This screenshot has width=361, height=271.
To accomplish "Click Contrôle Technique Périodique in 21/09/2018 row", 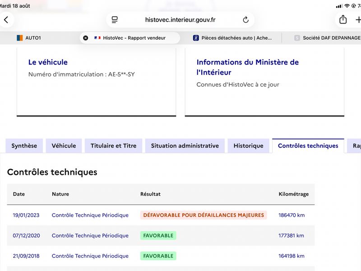I will [x=90, y=256].
